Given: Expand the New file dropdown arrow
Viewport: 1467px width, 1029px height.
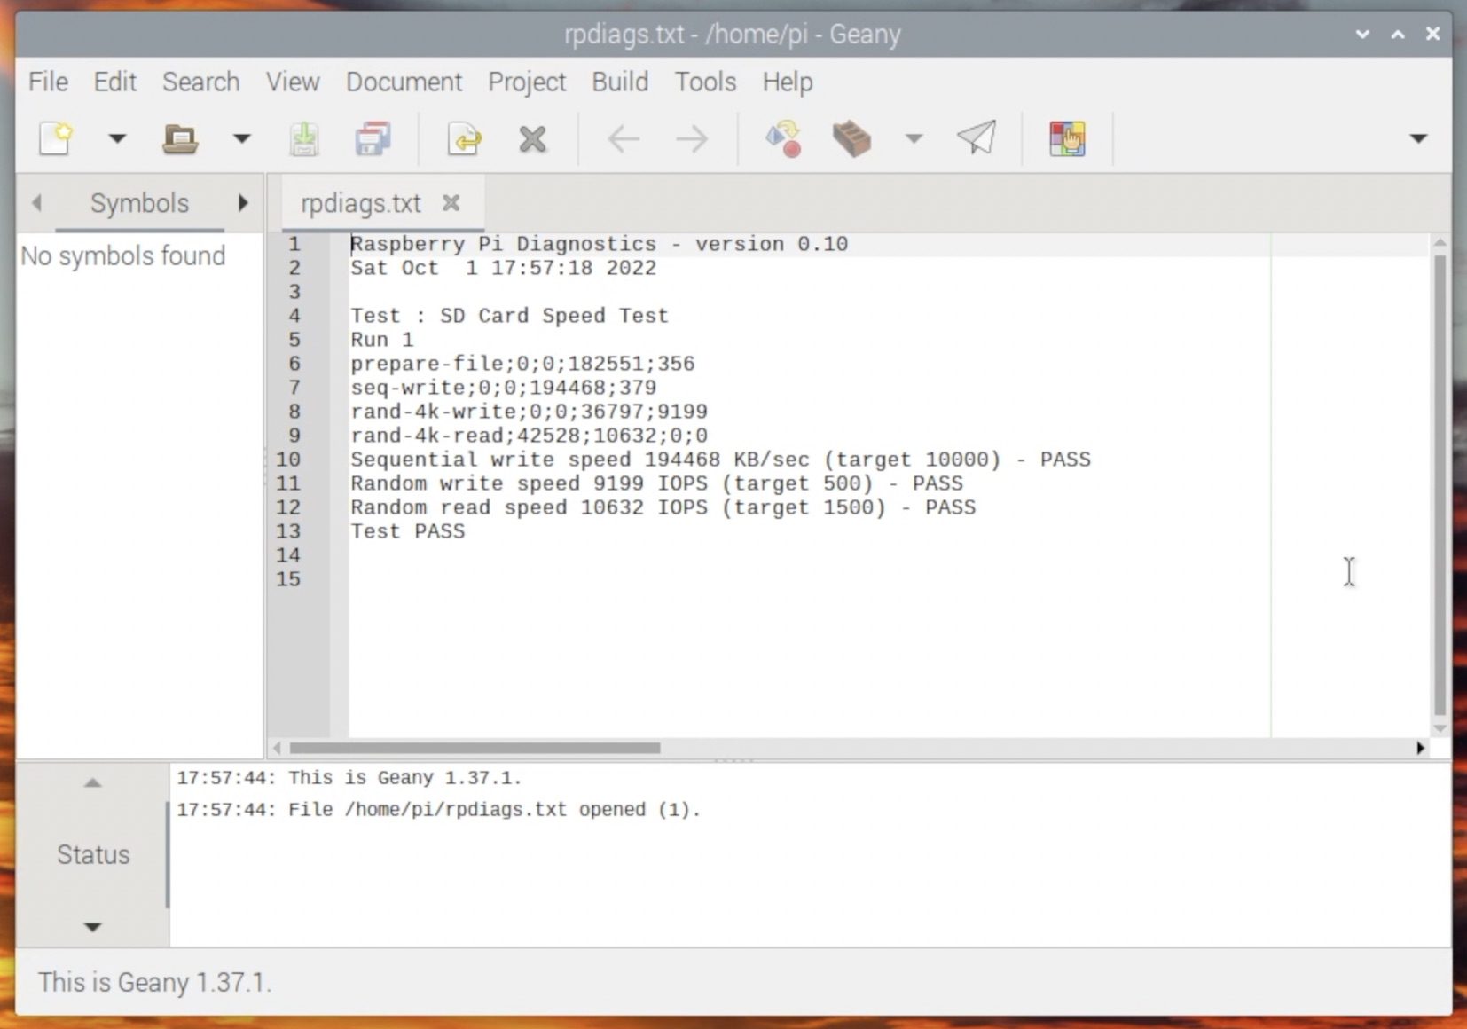Looking at the screenshot, I should pyautogui.click(x=117, y=138).
